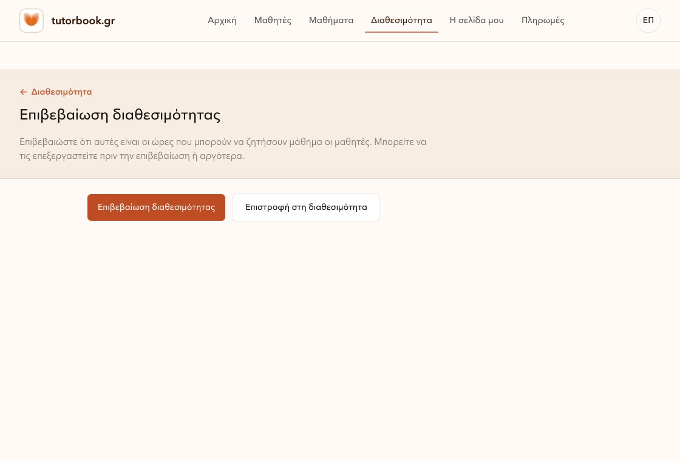This screenshot has width=680, height=461.
Task: Select the Διαθεσιμότητα nav tab
Action: 401,21
